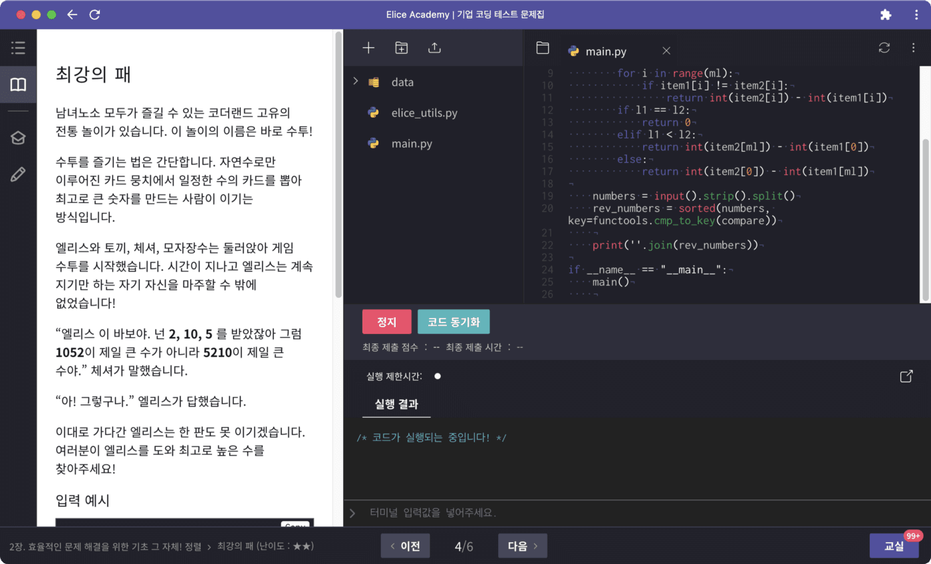Create a new file with plus icon

[368, 47]
